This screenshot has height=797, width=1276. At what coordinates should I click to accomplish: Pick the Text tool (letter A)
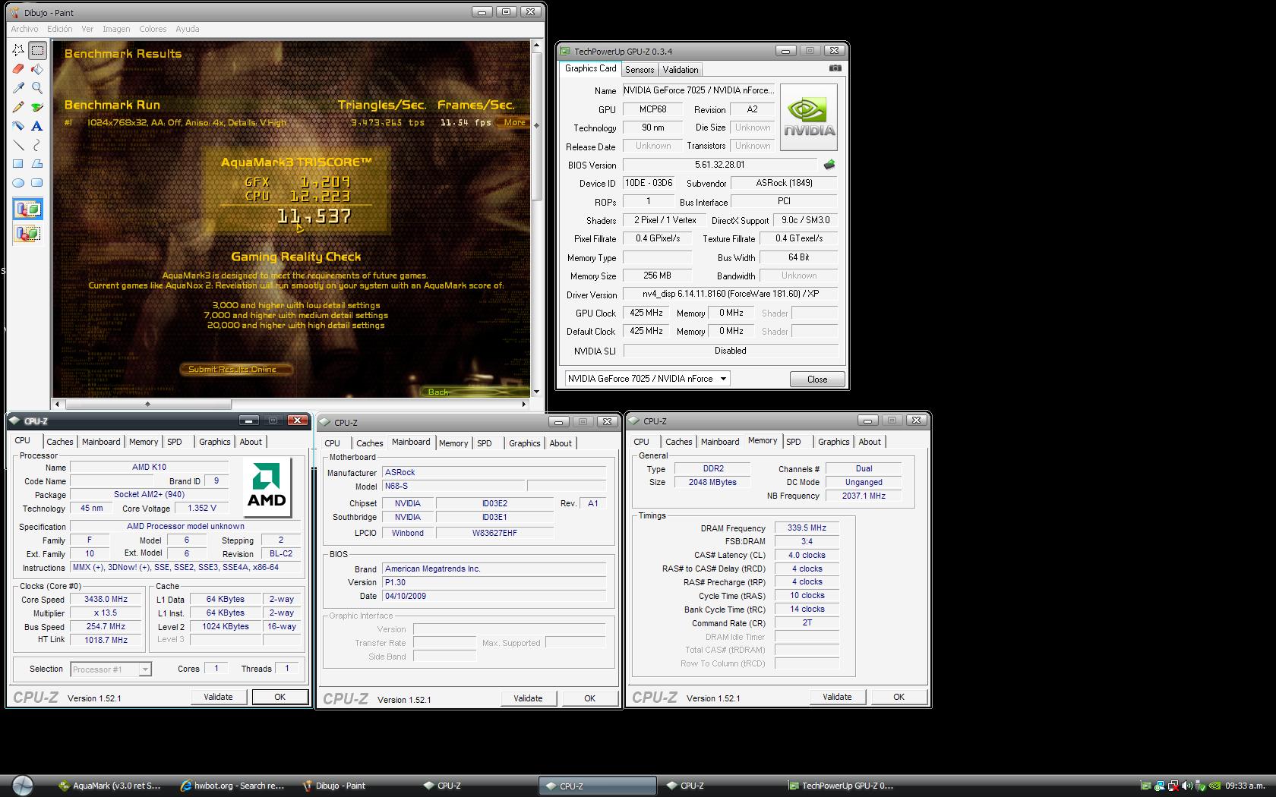pos(37,126)
